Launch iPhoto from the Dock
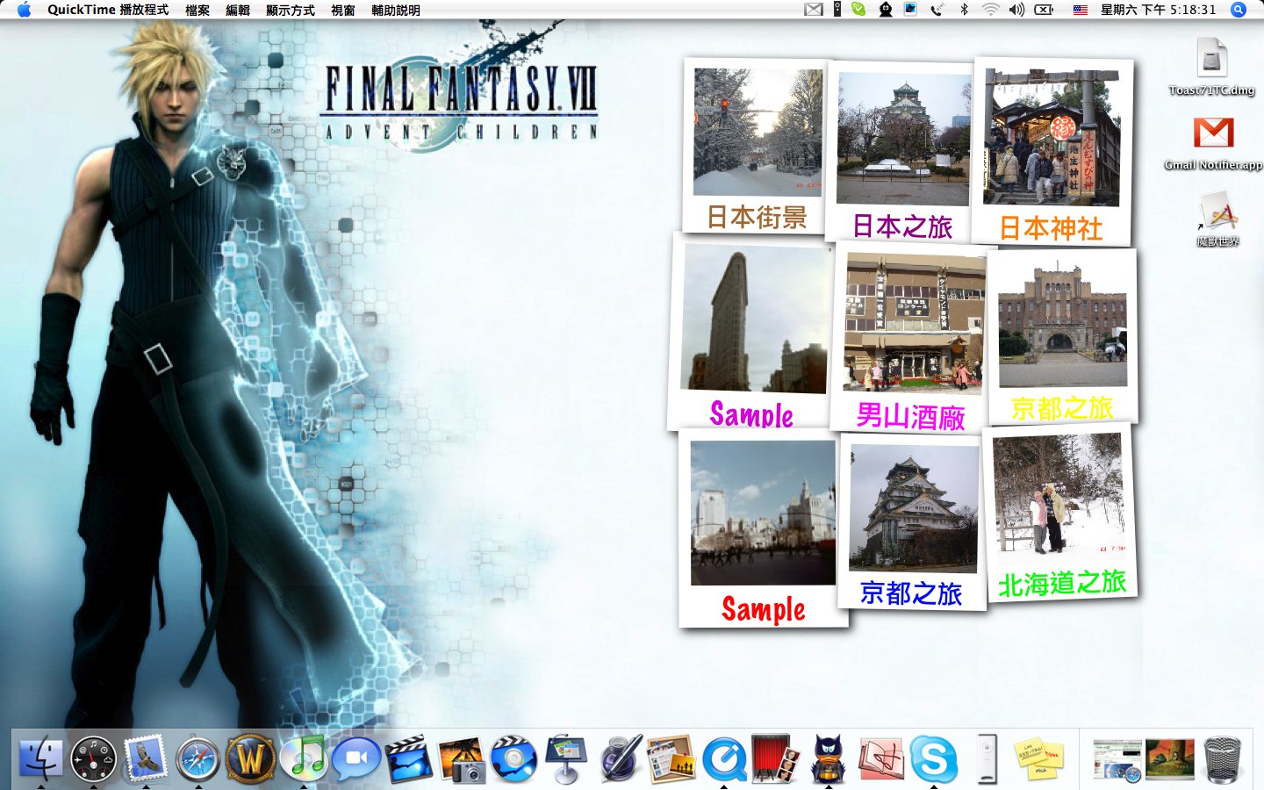Image resolution: width=1264 pixels, height=790 pixels. pyautogui.click(x=462, y=758)
